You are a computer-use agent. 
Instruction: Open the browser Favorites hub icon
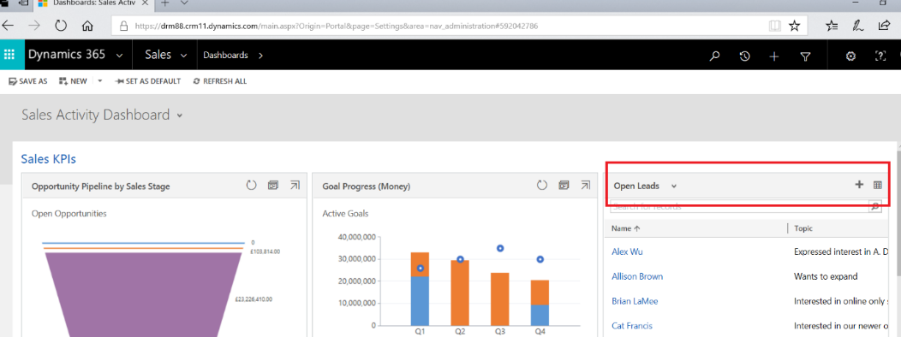tap(832, 26)
